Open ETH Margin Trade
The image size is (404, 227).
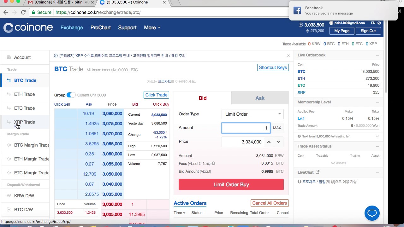[25, 159]
